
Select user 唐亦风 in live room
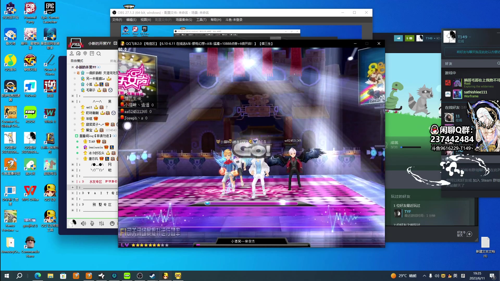[x=93, y=159]
